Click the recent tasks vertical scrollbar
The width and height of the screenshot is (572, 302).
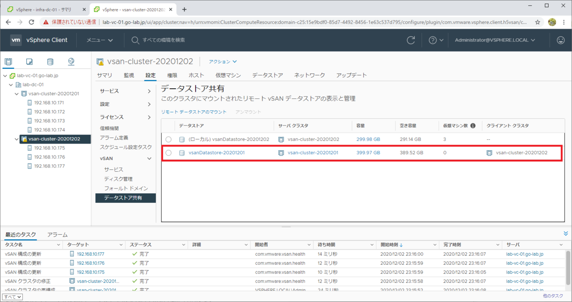point(567,268)
